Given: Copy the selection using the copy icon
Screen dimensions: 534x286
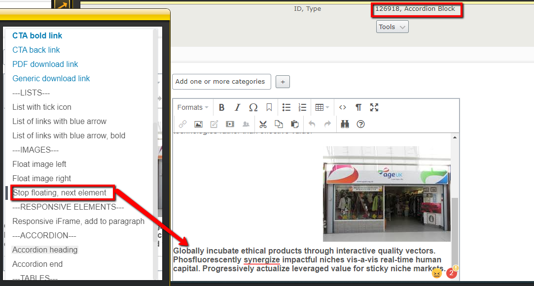Looking at the screenshot, I should click(x=279, y=124).
